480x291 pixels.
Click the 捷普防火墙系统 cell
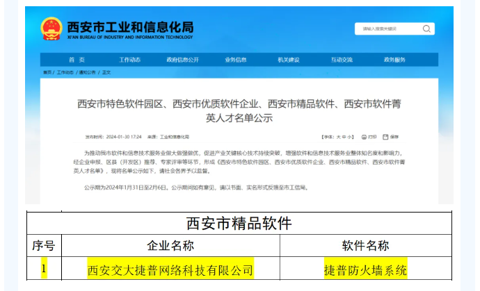pyautogui.click(x=365, y=269)
